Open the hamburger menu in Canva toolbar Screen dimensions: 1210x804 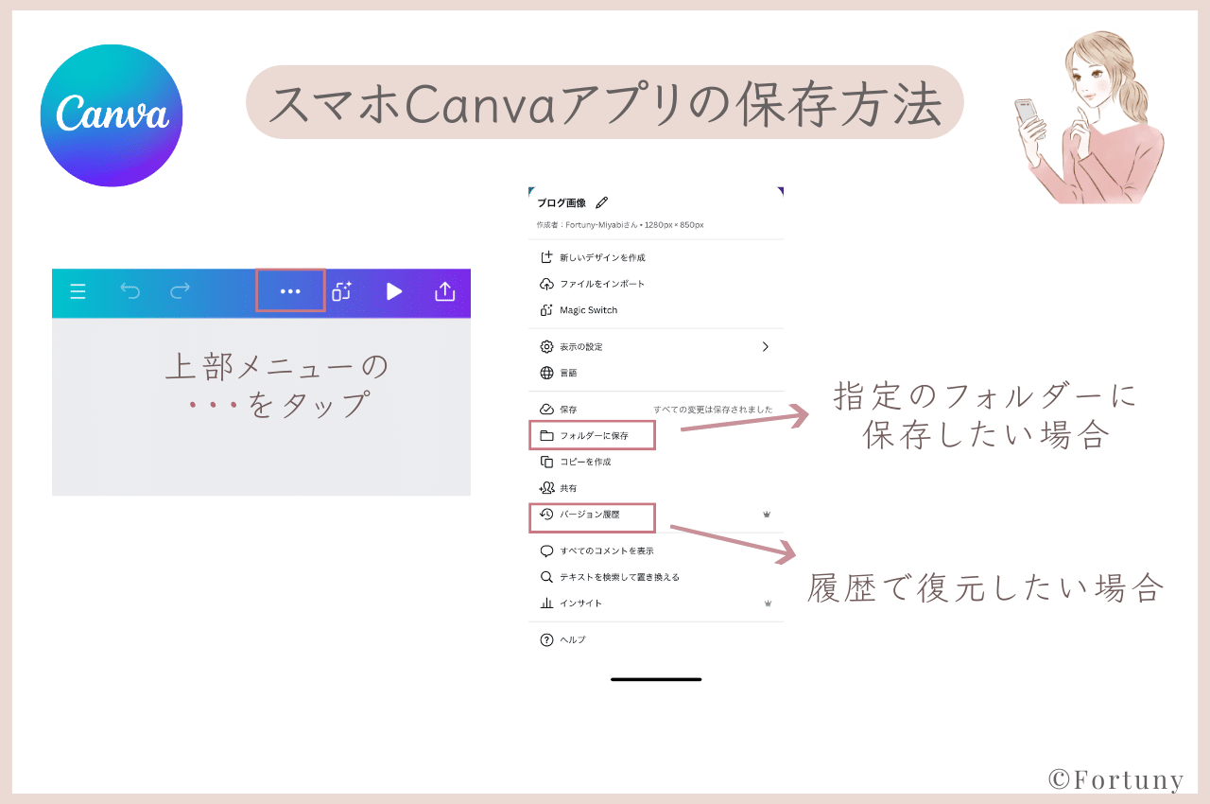[x=78, y=291]
